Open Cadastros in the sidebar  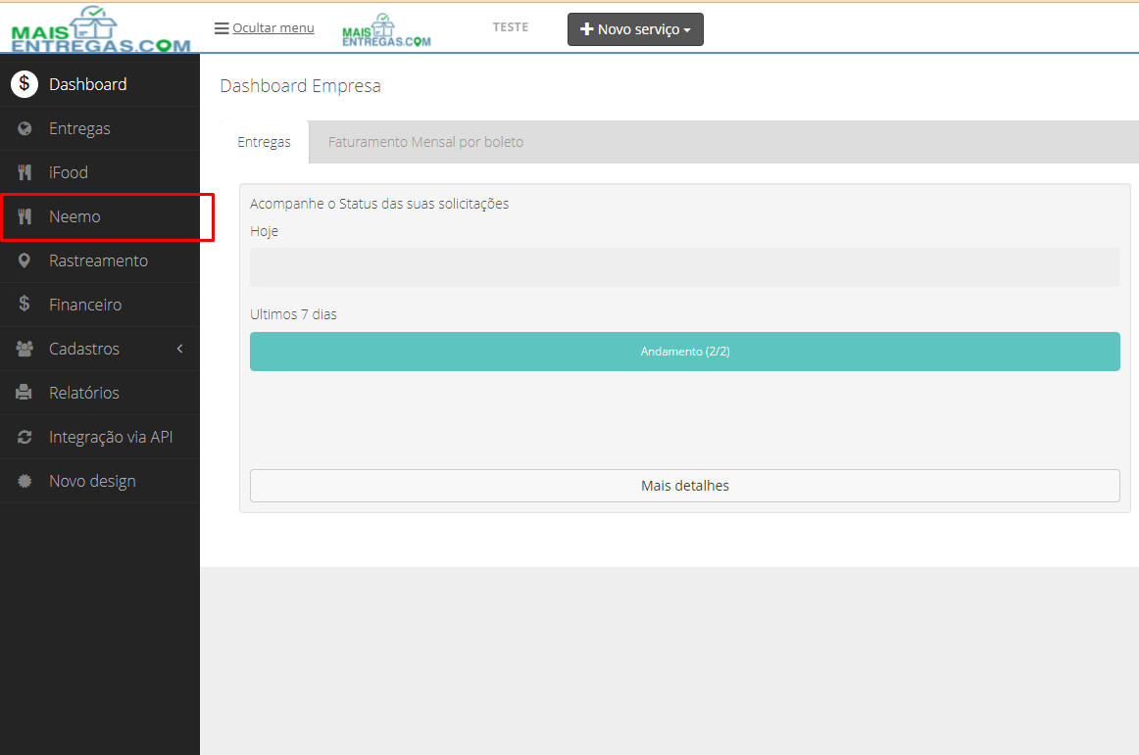100,349
